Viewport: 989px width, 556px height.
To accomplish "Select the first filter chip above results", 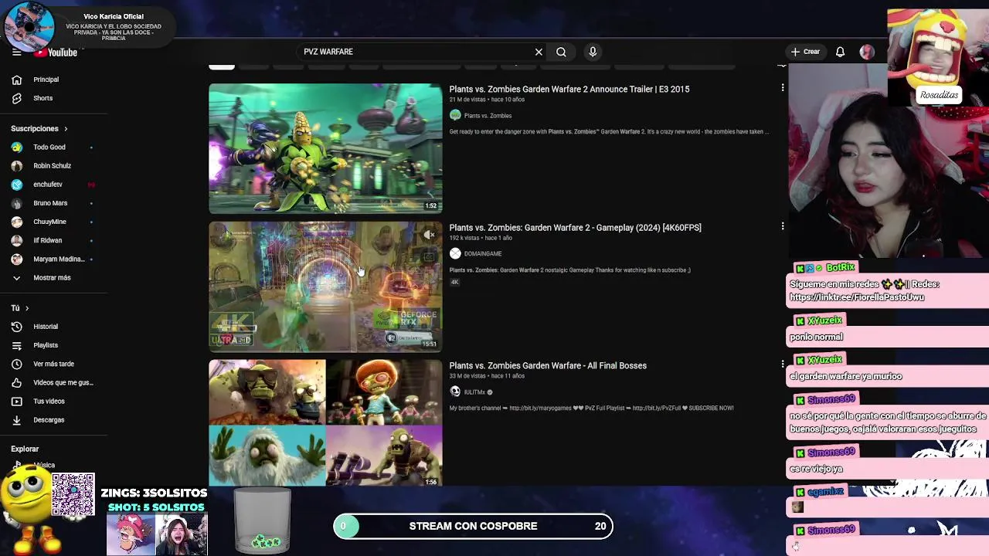I will tap(222, 66).
